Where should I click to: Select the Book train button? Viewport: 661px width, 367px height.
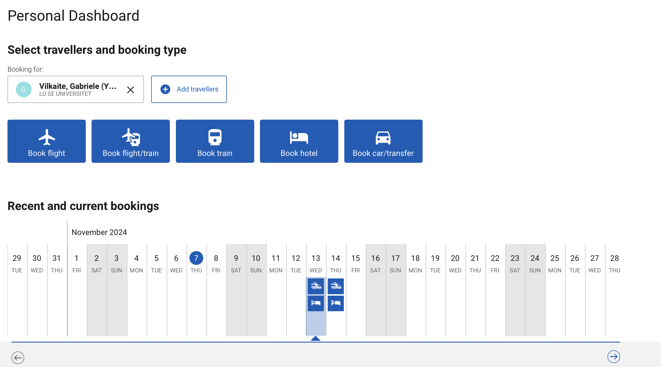tap(215, 141)
